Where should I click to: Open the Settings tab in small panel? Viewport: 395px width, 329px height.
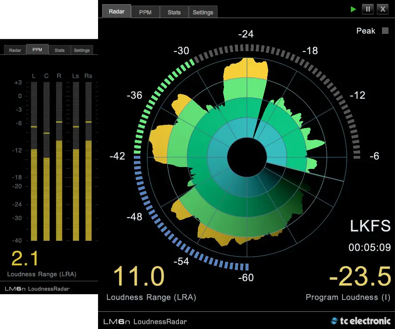[x=82, y=50]
